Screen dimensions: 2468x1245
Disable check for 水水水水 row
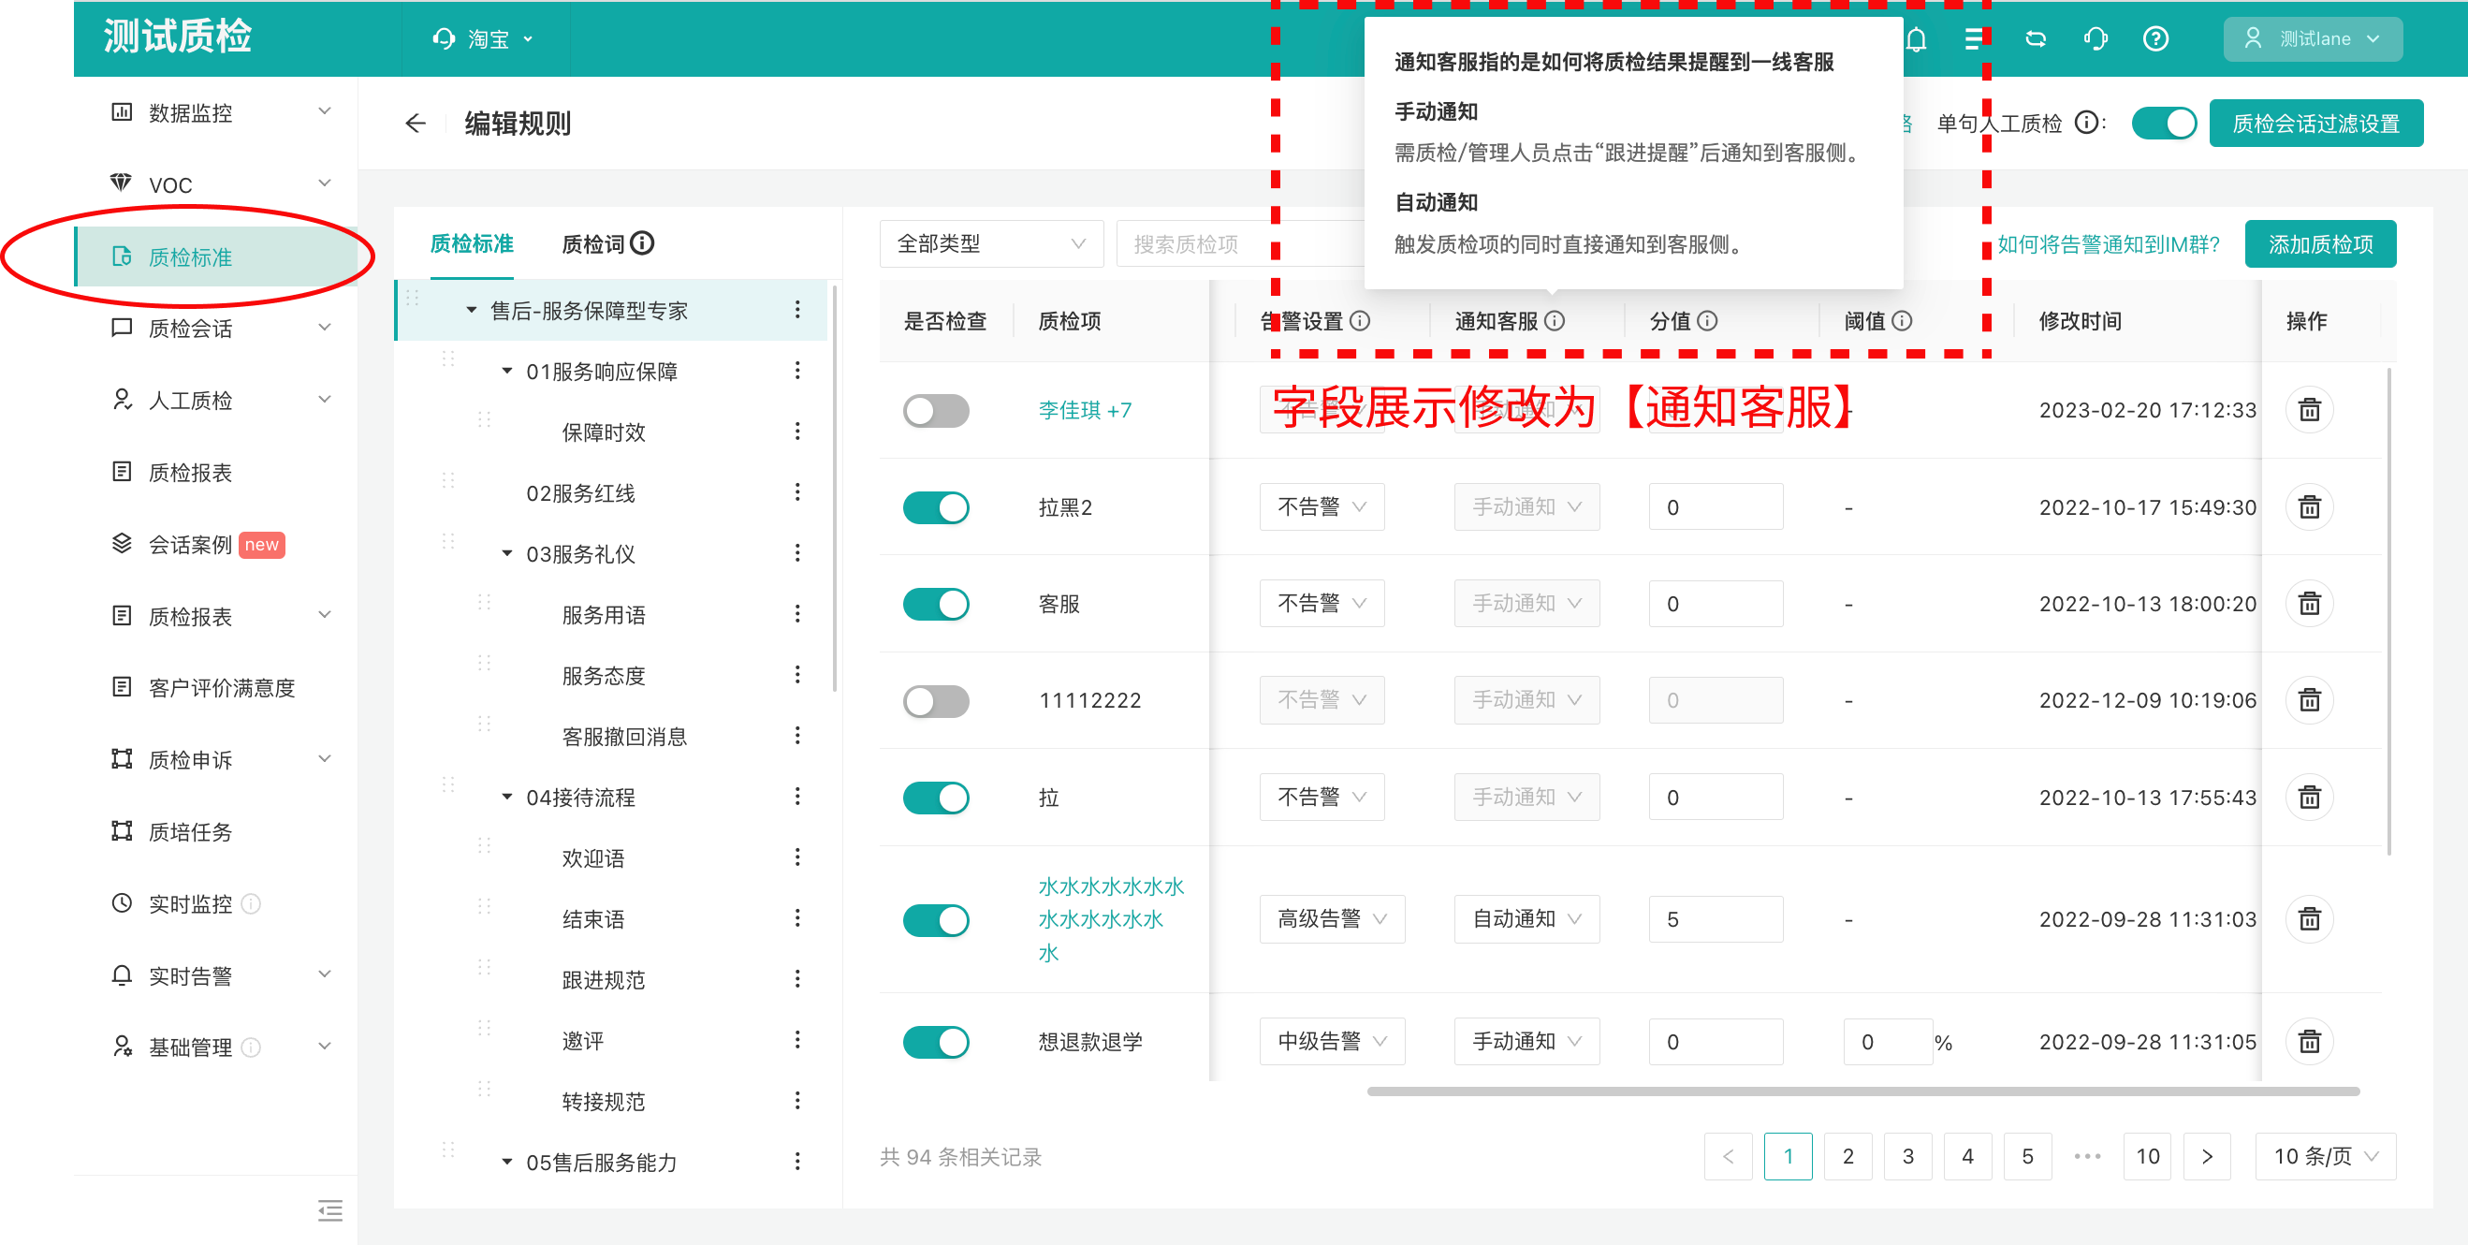(936, 920)
